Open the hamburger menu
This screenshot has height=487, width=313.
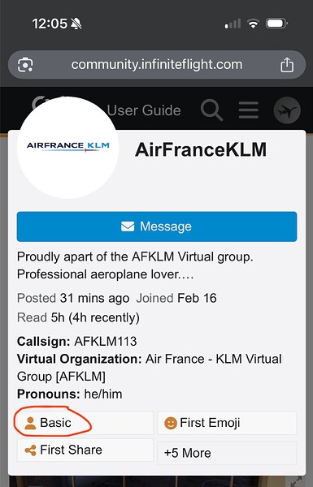coord(248,110)
